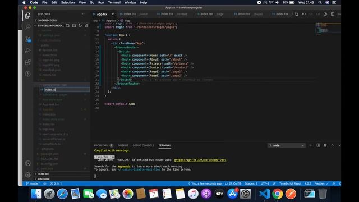
Task: Open the Run and Debug view
Action: pos(27,50)
